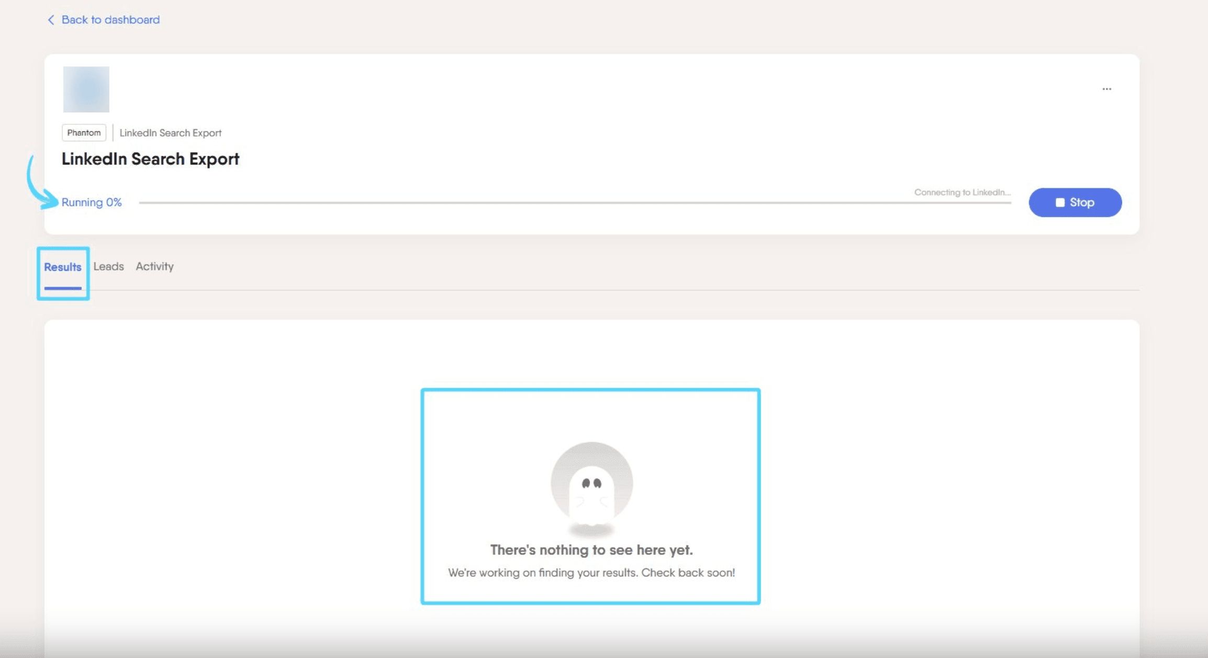Click the run progress bar
Screen dimensions: 1208x658
(x=575, y=202)
